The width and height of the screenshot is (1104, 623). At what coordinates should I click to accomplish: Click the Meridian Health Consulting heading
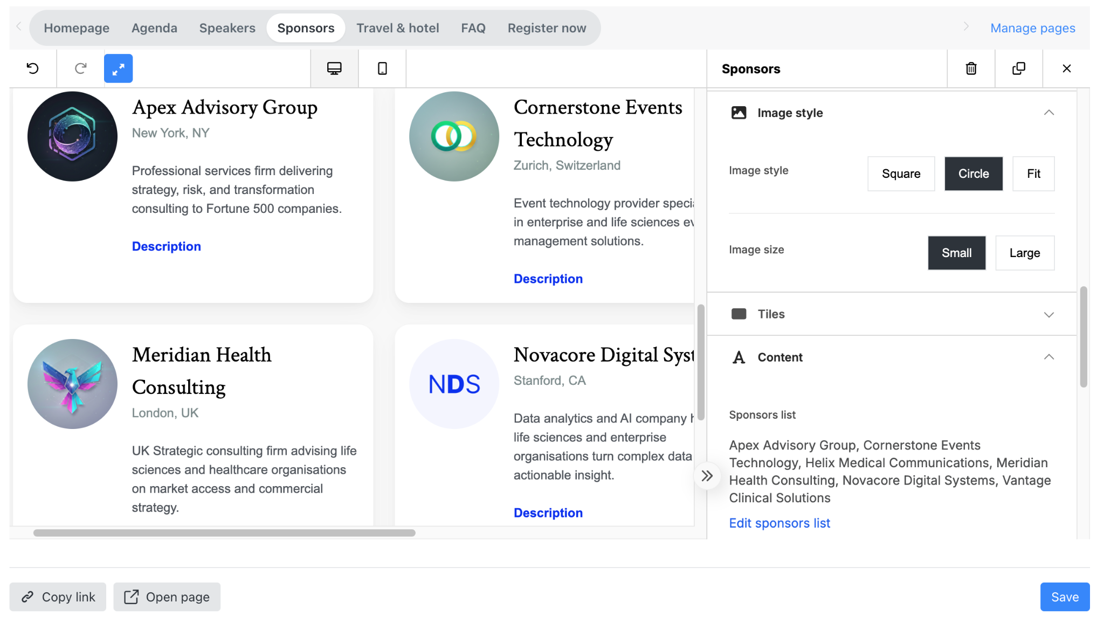(202, 371)
